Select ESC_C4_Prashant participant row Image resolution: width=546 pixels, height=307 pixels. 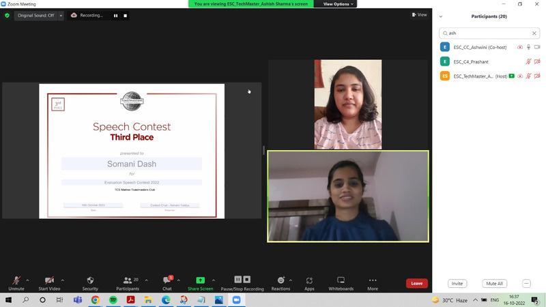489,61
